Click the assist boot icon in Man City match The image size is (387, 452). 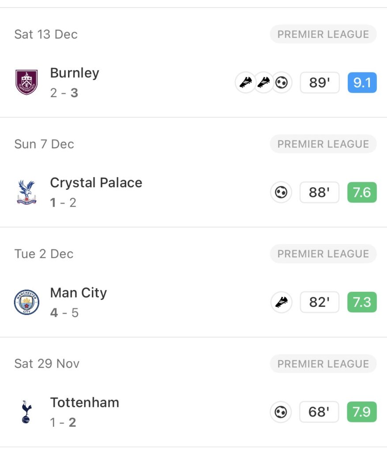pos(281,302)
